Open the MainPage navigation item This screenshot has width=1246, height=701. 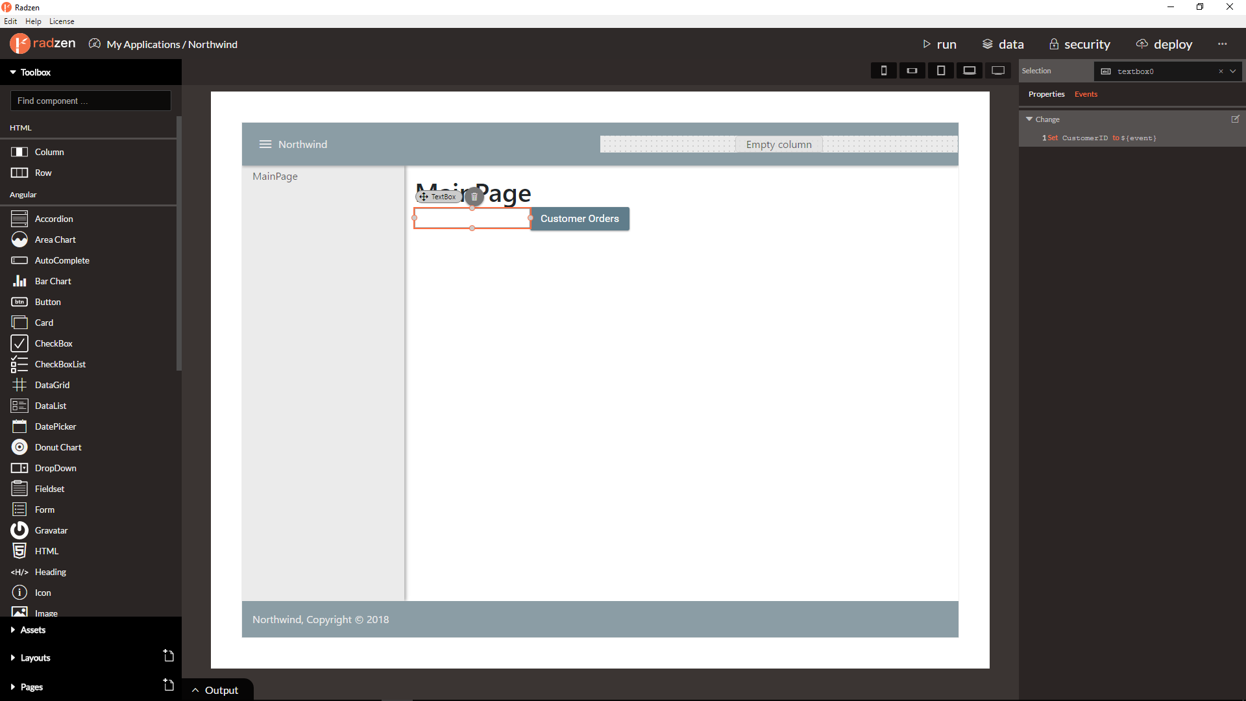(x=275, y=176)
